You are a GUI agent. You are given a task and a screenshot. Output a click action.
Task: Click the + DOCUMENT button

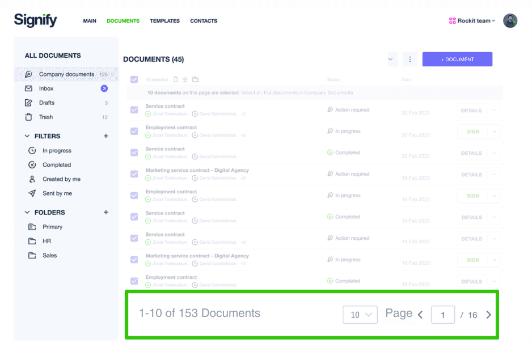(457, 60)
